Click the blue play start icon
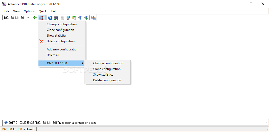 coord(50,17)
